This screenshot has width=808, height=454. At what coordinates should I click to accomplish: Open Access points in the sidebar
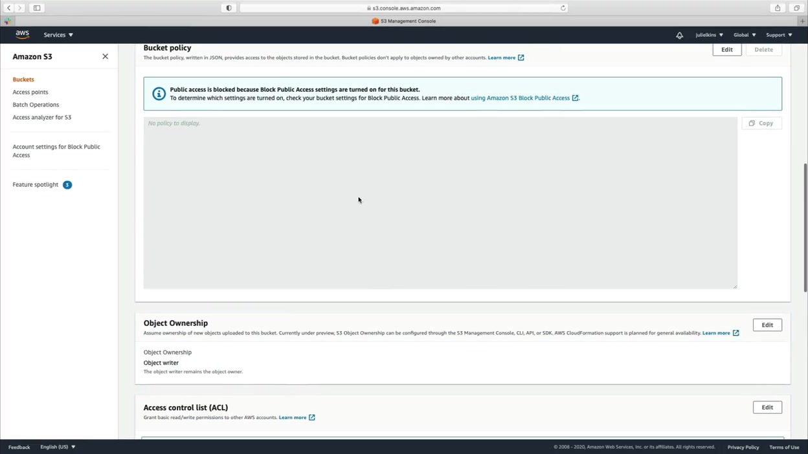point(30,92)
